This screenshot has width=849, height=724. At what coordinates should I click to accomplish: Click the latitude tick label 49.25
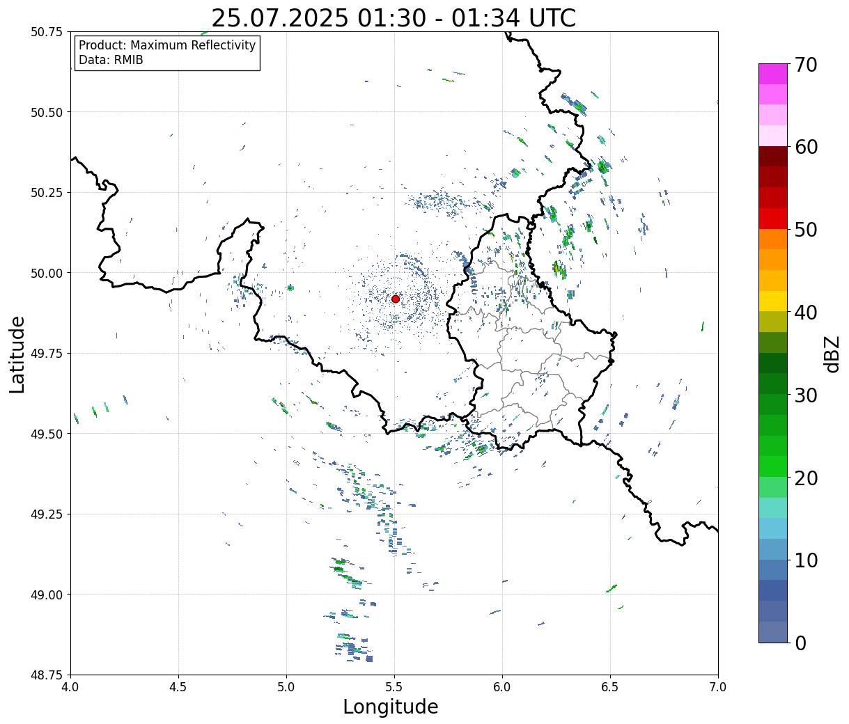47,514
